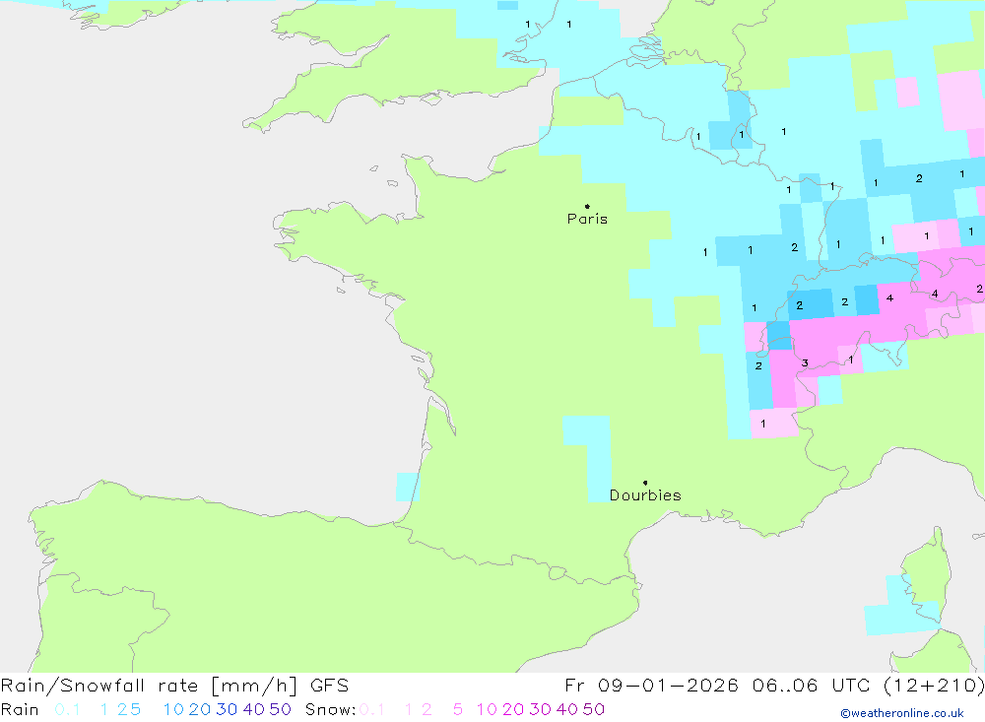The width and height of the screenshot is (985, 722).
Task: Select Snow legend value 10
Action: (487, 709)
